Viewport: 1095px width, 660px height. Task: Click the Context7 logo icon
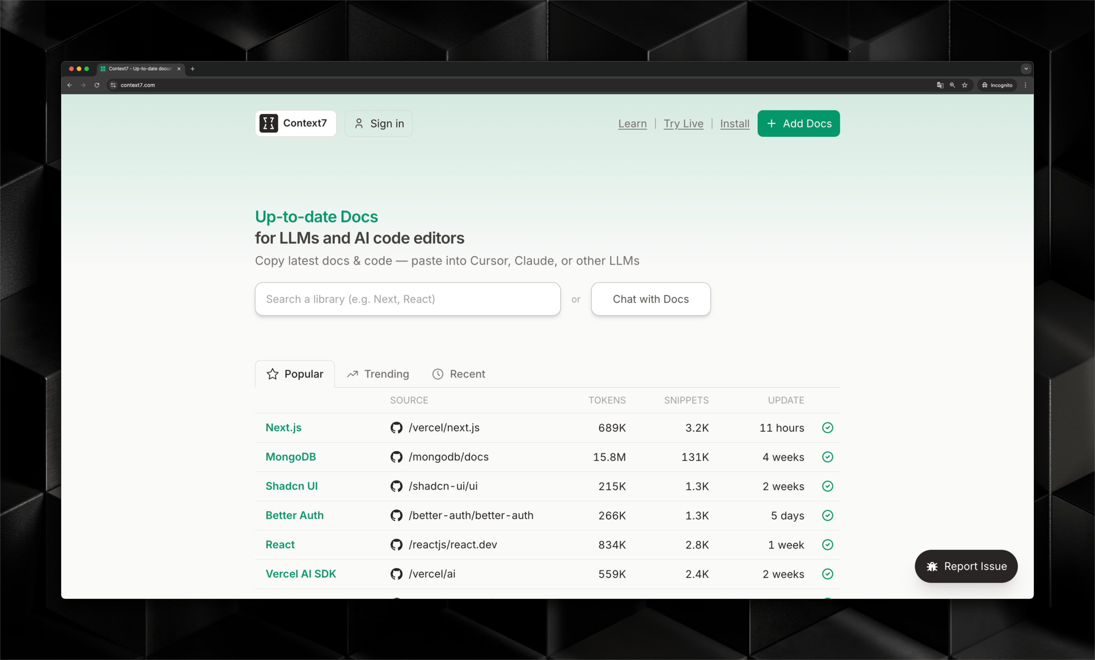(268, 123)
